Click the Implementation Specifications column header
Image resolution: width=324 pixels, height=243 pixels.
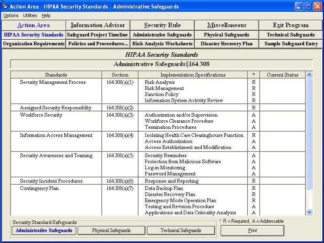pyautogui.click(x=193, y=75)
